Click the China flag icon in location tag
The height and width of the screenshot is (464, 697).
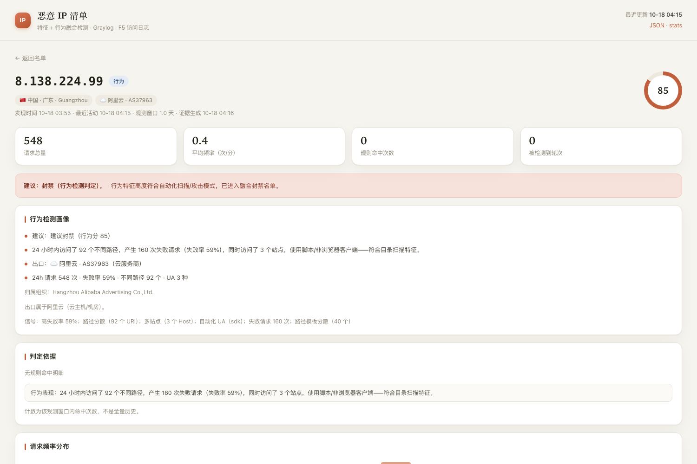coord(22,100)
